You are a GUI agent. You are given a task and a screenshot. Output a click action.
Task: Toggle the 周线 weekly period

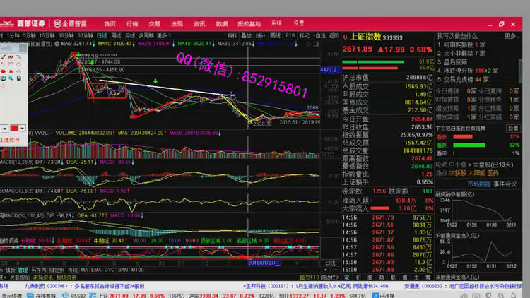(117, 35)
